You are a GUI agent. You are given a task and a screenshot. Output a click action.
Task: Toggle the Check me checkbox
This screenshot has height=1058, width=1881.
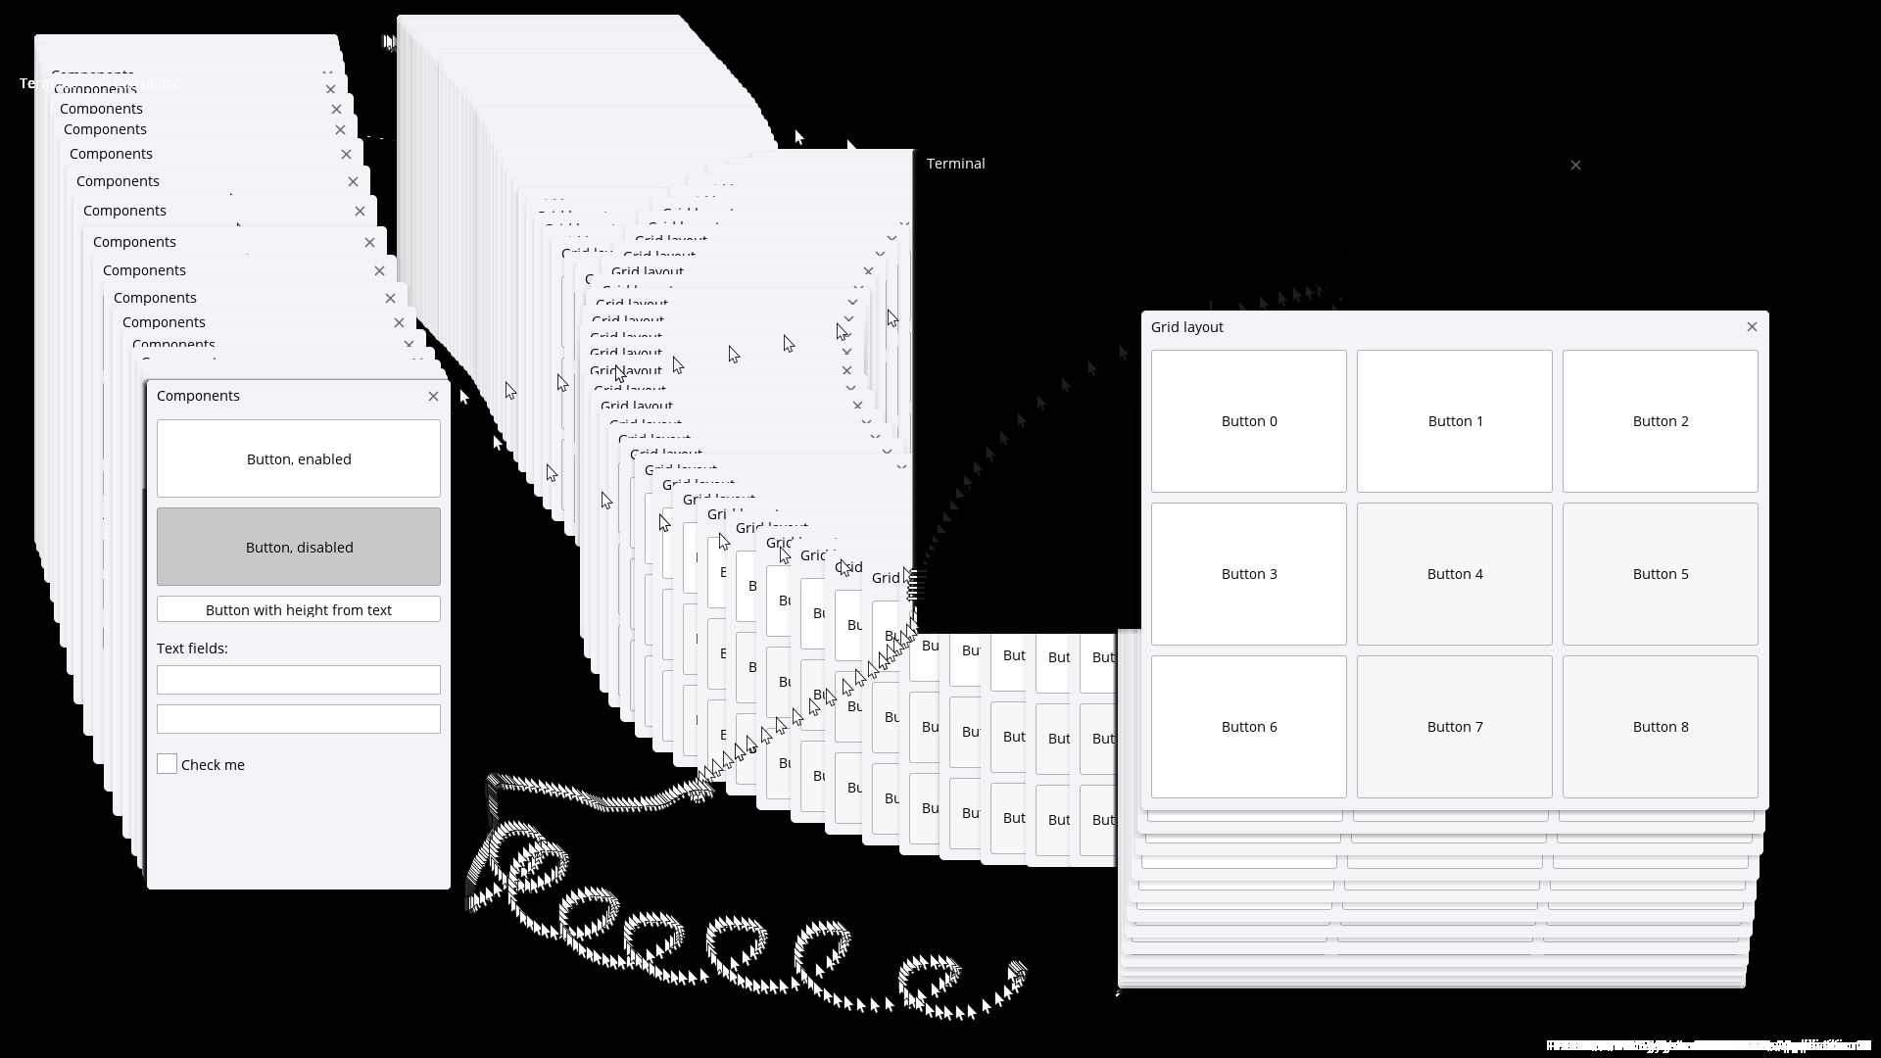click(166, 763)
